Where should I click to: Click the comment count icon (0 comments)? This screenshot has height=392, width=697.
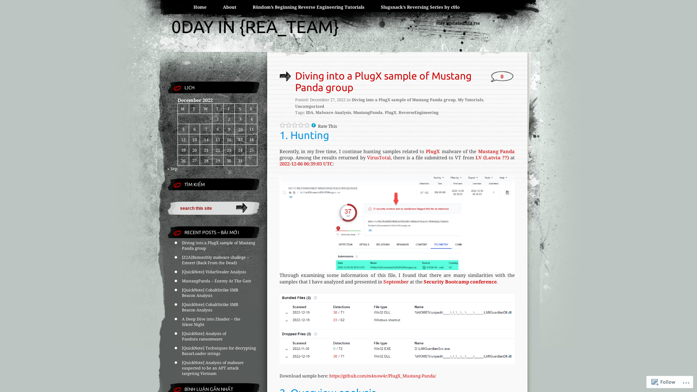[x=502, y=77]
